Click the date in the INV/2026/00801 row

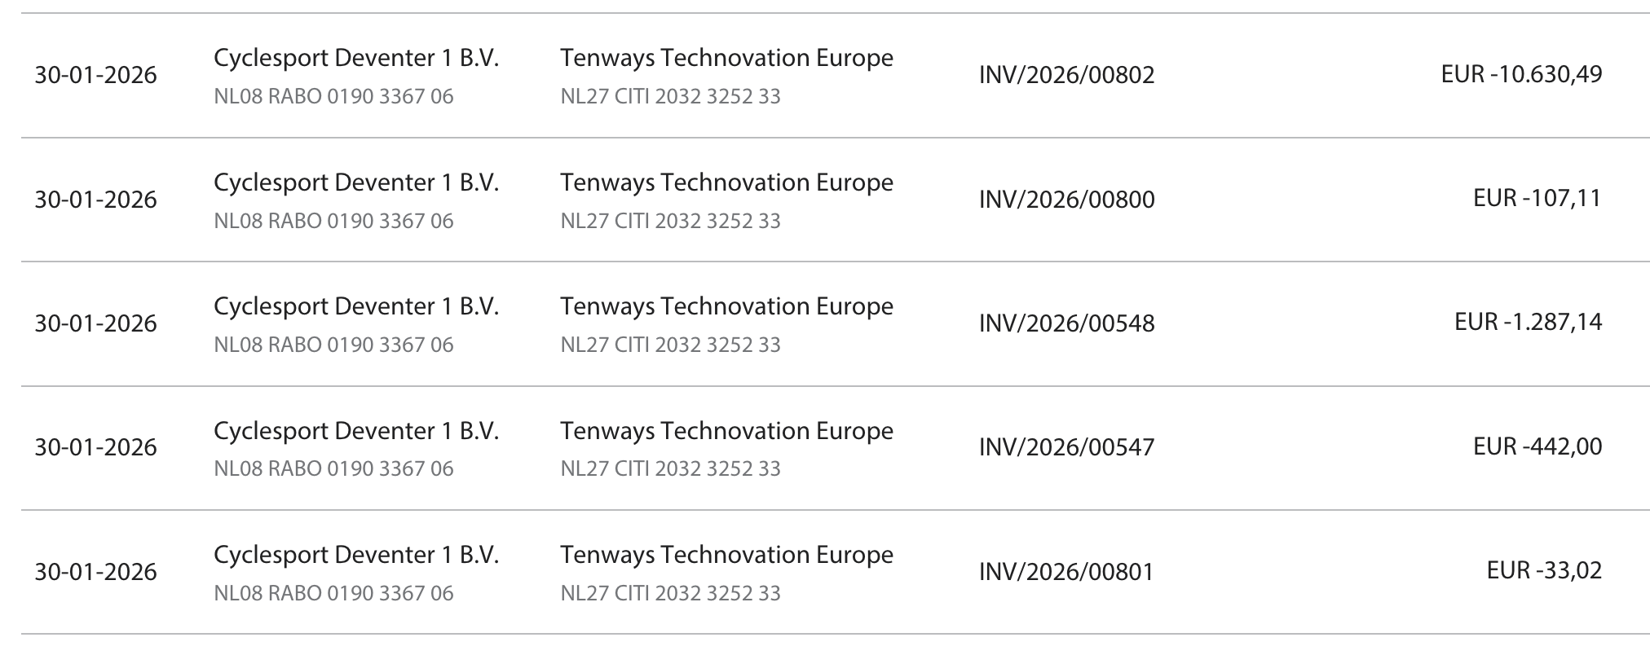(x=95, y=572)
